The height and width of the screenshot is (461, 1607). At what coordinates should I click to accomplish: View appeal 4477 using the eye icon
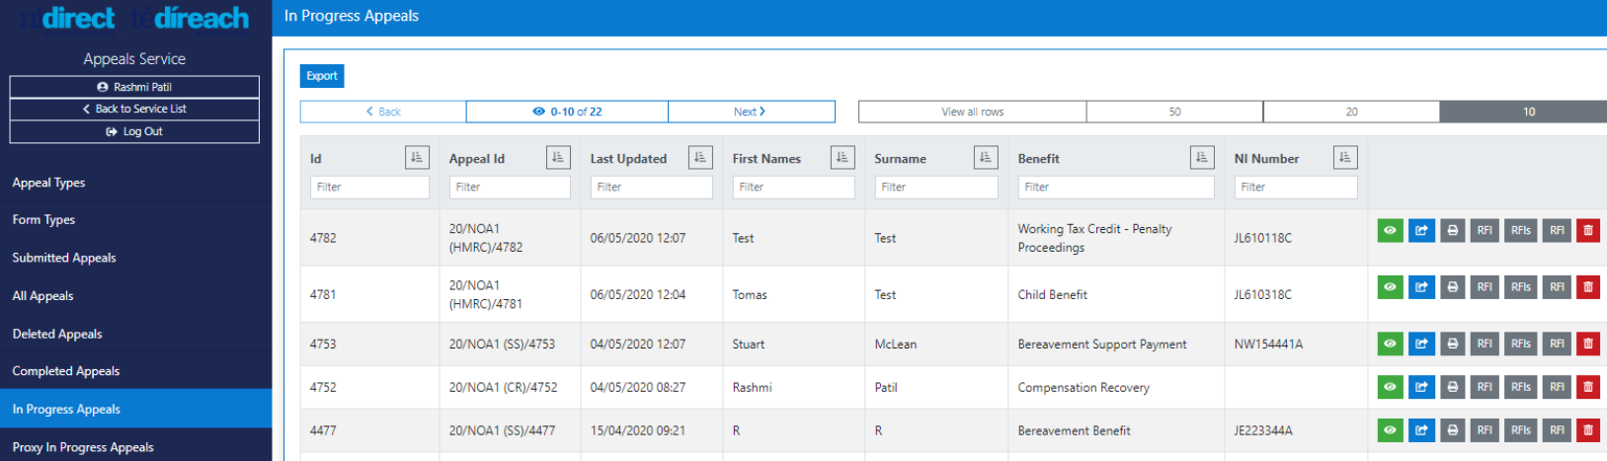(x=1390, y=430)
